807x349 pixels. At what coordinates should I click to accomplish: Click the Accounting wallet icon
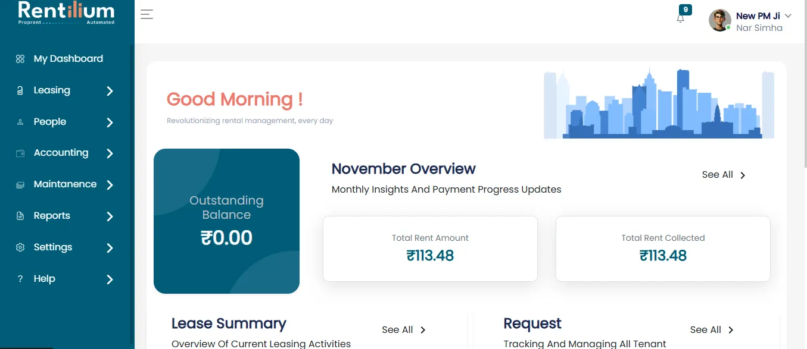[x=20, y=153]
